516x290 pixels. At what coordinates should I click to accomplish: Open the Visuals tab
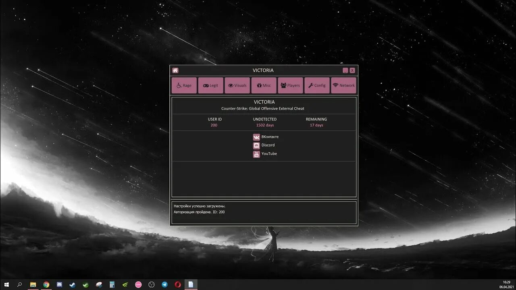click(x=237, y=85)
